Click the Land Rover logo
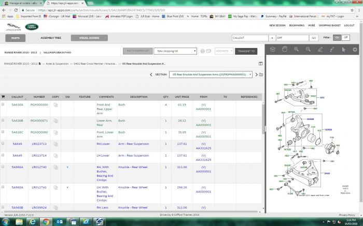363x226 pixels. (x=32, y=27)
